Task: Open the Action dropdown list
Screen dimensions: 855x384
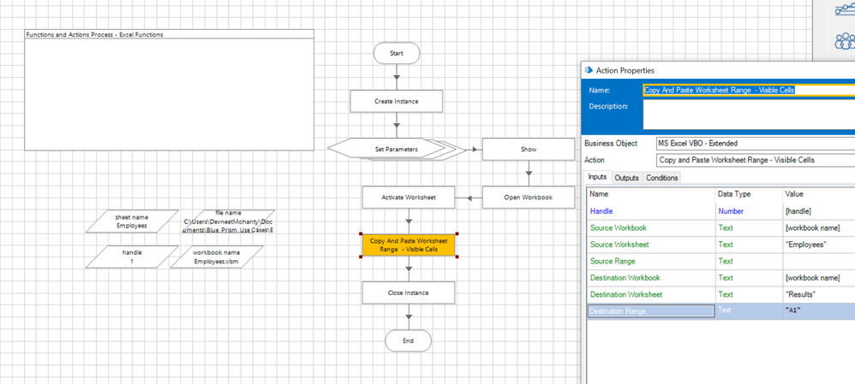Action: tap(754, 160)
